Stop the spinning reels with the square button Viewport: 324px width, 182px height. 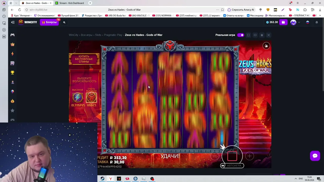coord(232,156)
